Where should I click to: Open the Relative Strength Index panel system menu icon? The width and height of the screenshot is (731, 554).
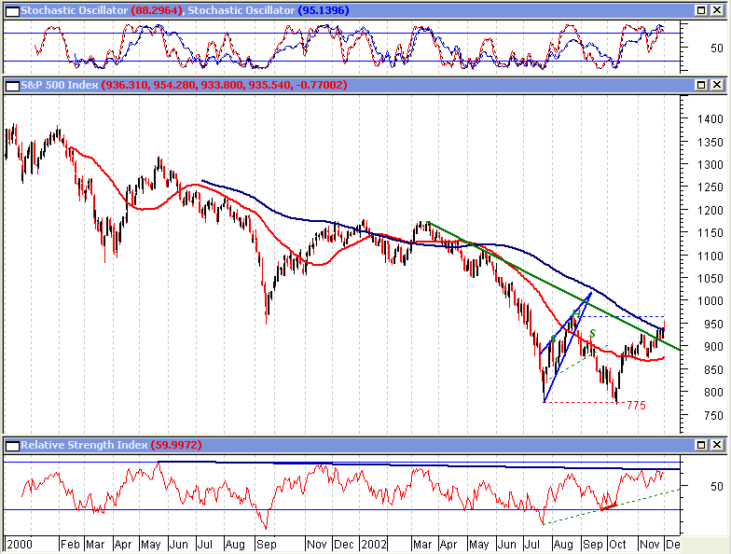tap(13, 446)
